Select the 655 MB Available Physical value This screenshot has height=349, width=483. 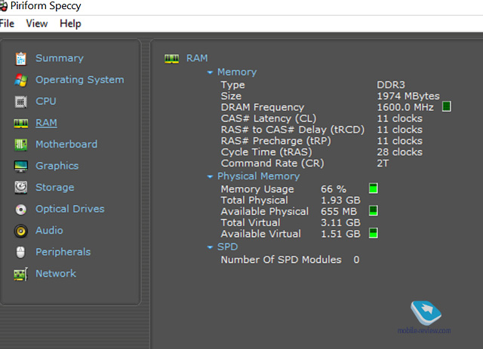[339, 211]
